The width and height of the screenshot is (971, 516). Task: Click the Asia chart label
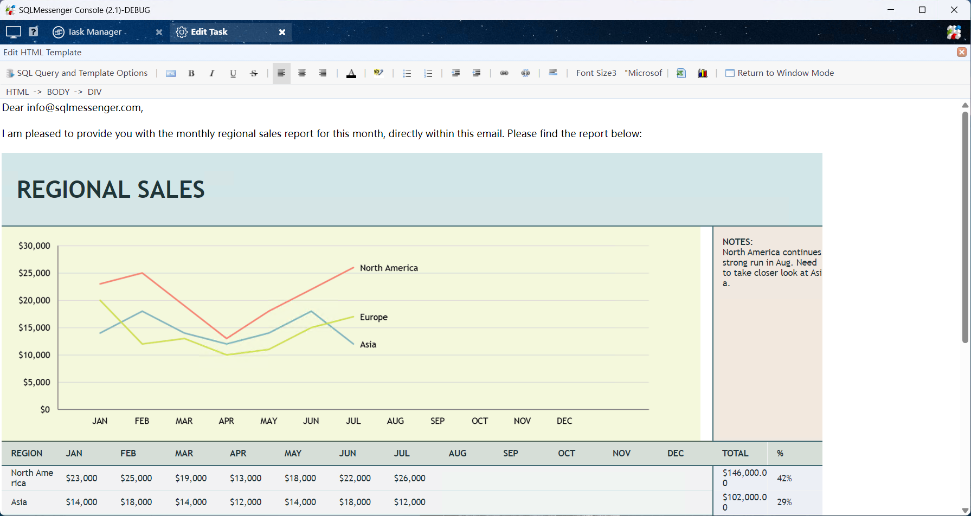click(368, 344)
